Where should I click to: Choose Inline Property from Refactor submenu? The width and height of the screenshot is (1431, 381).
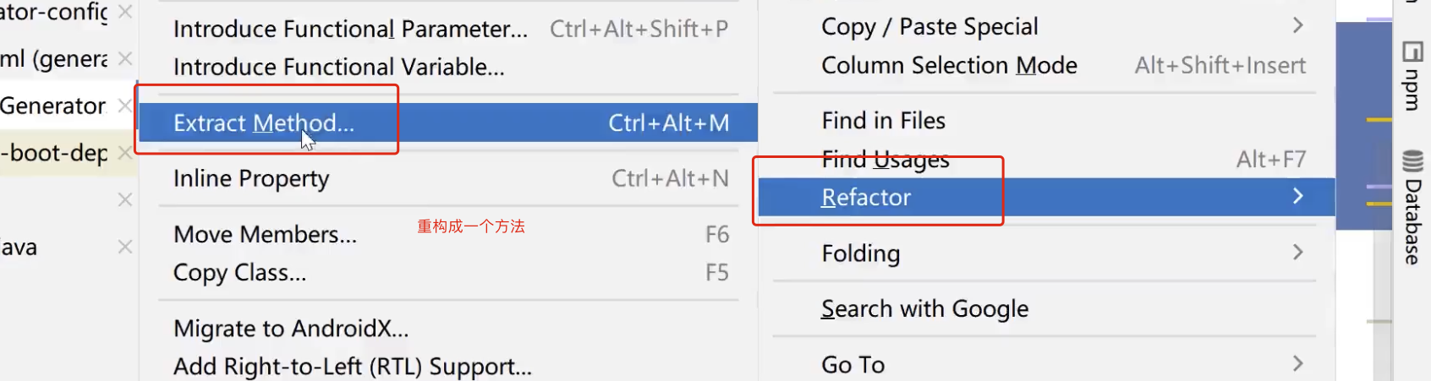coord(448,178)
